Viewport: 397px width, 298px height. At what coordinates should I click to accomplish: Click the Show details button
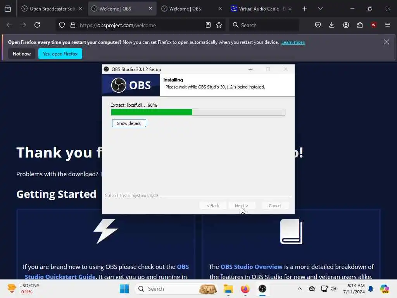click(129, 123)
